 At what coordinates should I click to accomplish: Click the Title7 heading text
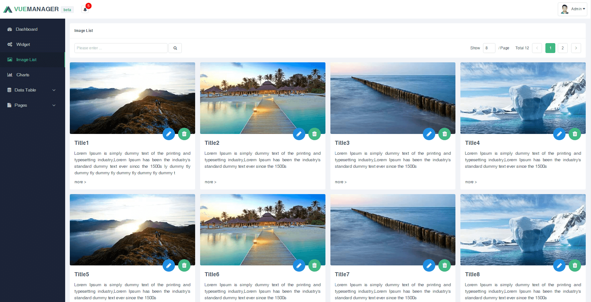[342, 274]
